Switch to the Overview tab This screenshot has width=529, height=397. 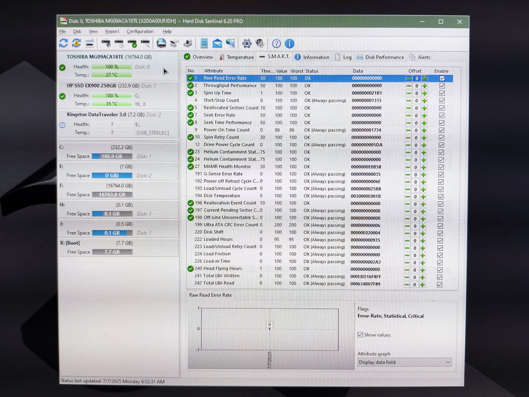click(198, 57)
